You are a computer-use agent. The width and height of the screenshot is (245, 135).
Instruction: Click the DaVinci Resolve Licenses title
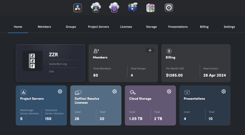click(x=87, y=101)
